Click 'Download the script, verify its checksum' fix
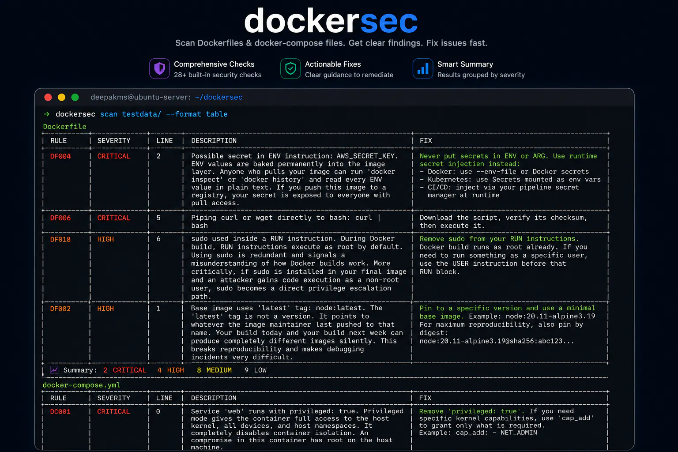 (x=504, y=218)
